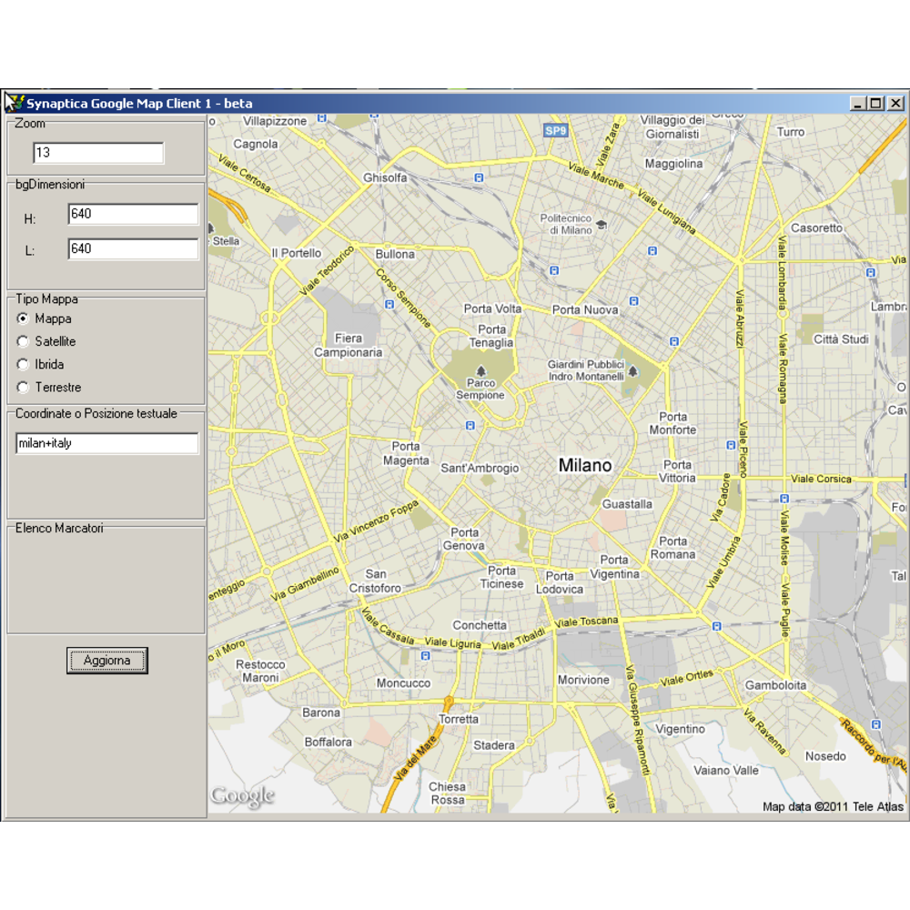Click the Giardini Pubblici park tree icon

click(x=633, y=370)
